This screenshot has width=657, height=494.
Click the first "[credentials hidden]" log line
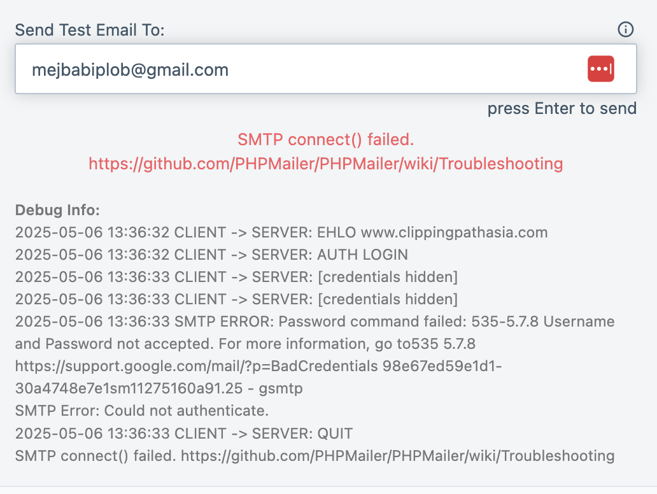236,277
